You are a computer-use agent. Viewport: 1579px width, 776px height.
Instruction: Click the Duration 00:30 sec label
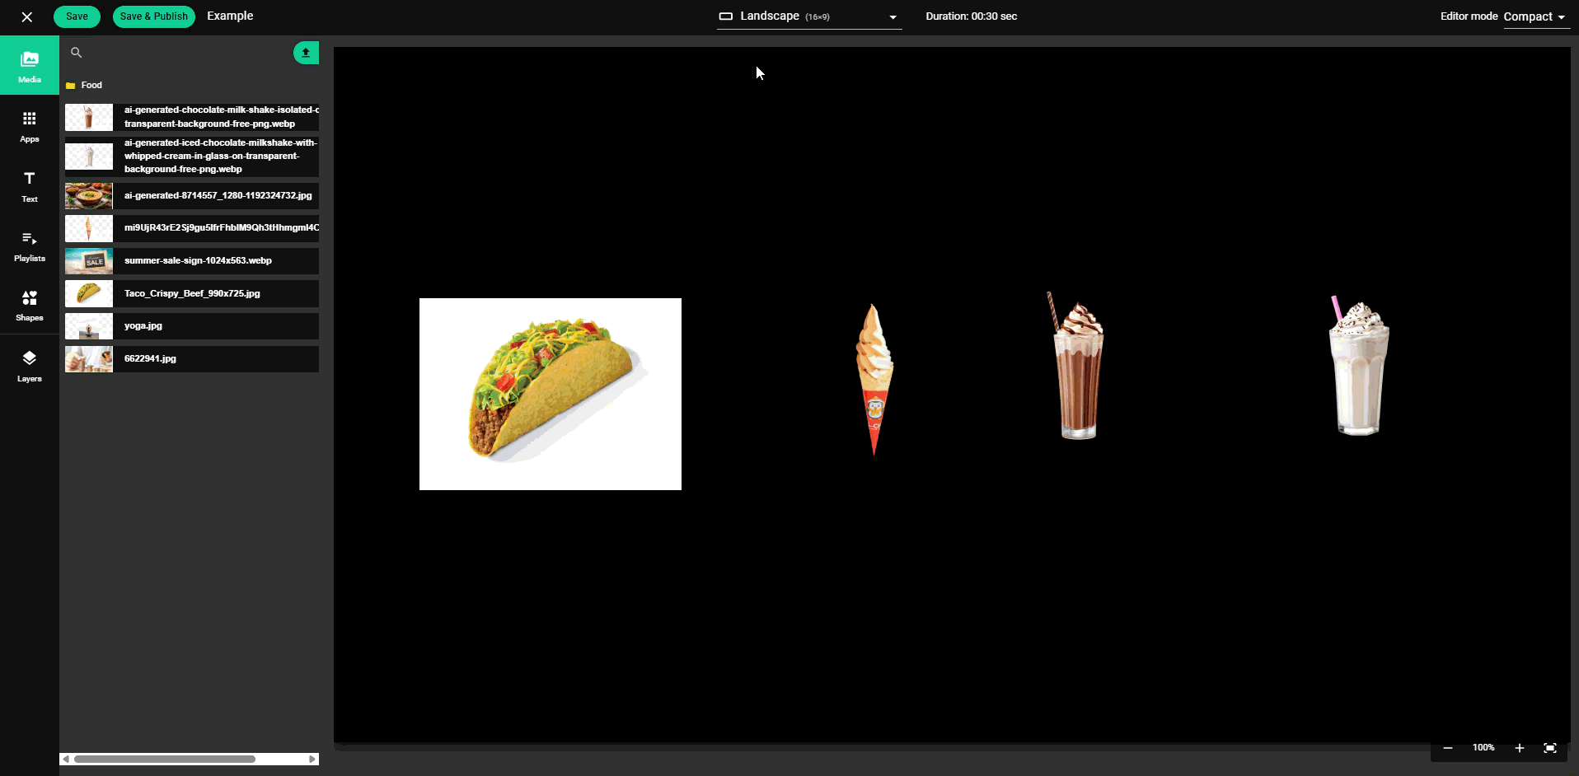tap(971, 16)
